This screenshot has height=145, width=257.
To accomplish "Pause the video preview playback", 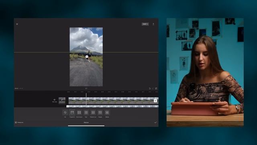I will pos(86,89).
